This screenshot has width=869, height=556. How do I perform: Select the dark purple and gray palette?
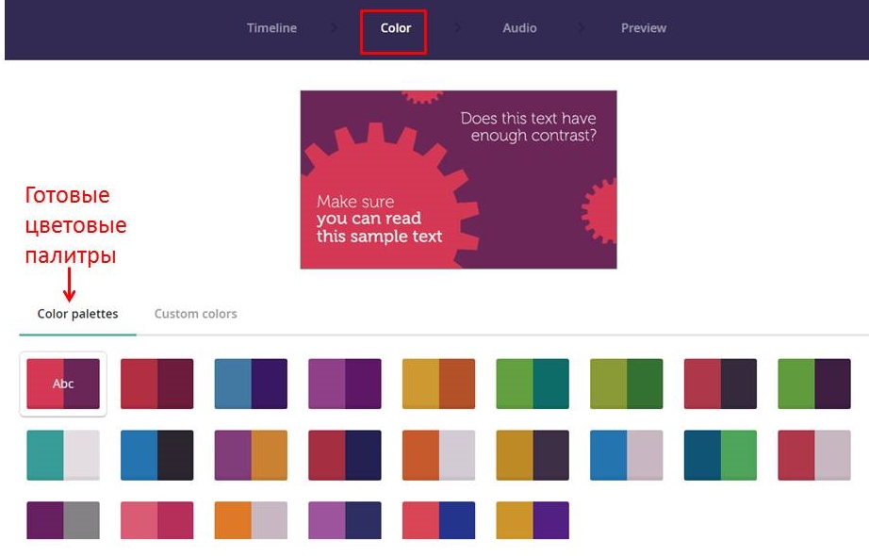tap(63, 520)
